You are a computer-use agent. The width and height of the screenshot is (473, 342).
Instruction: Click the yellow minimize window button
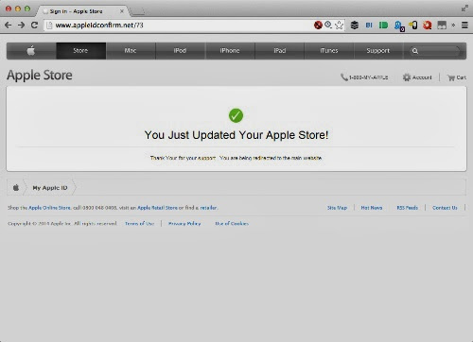click(18, 9)
